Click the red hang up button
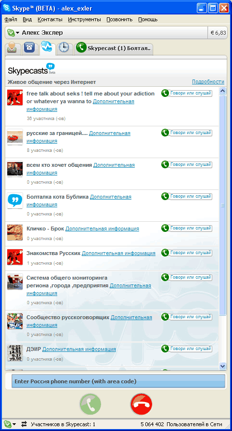This screenshot has width=232, height=431. click(141, 404)
